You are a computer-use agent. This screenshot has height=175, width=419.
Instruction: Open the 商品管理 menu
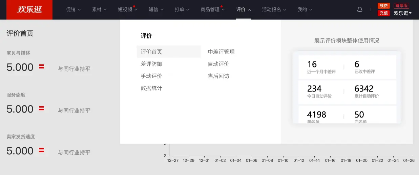[212, 10]
